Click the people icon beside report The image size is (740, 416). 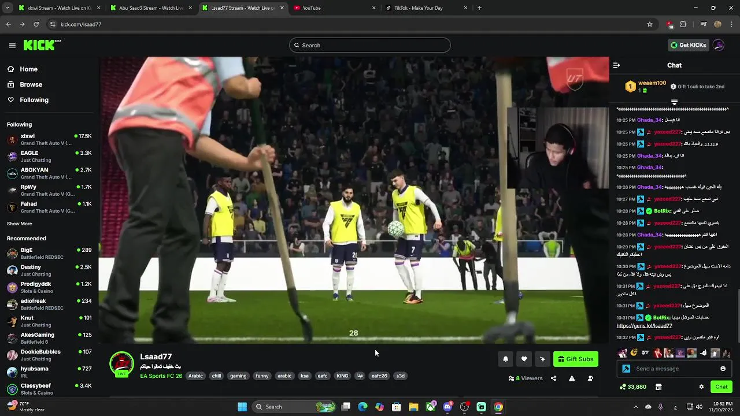pyautogui.click(x=590, y=378)
